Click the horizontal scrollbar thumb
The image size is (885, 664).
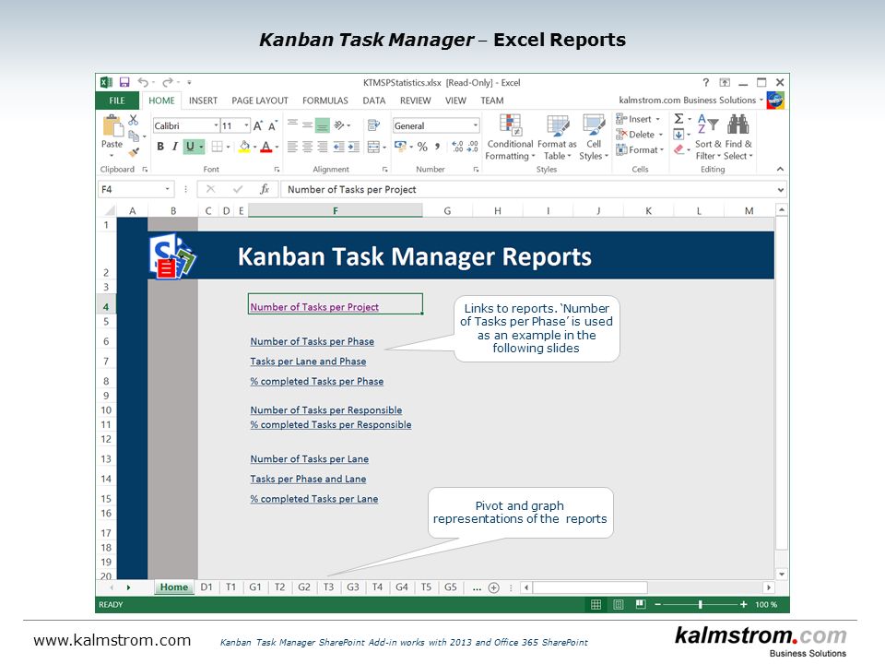point(590,587)
